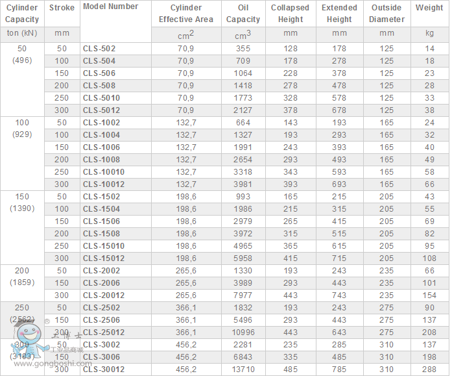
Task: Select the CLS-502 model number
Action: (99, 49)
